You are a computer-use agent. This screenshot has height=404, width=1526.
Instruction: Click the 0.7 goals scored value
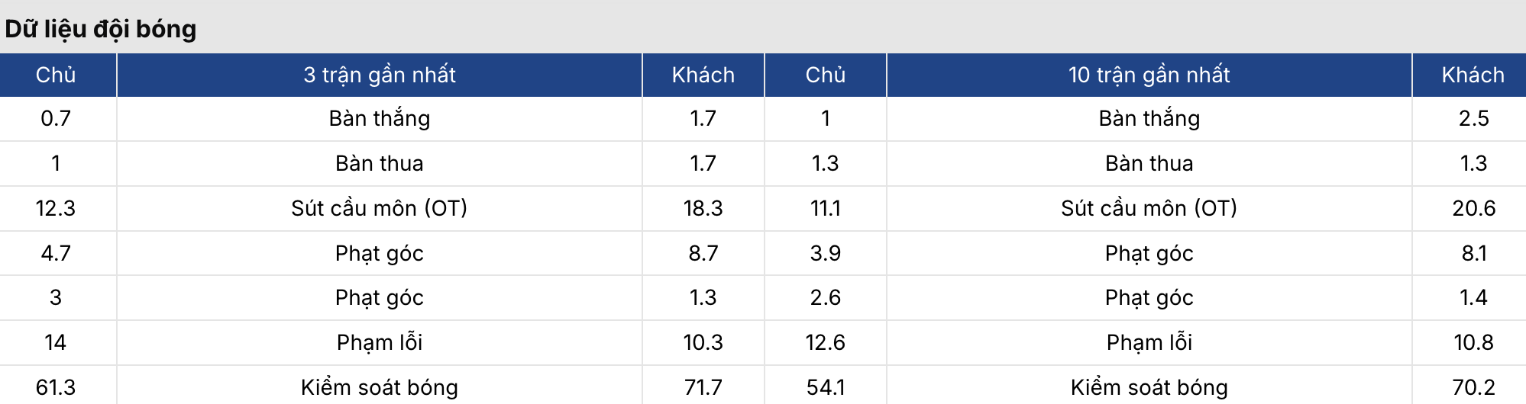tap(56, 118)
